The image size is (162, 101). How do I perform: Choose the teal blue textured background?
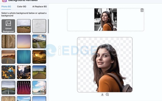24,57
